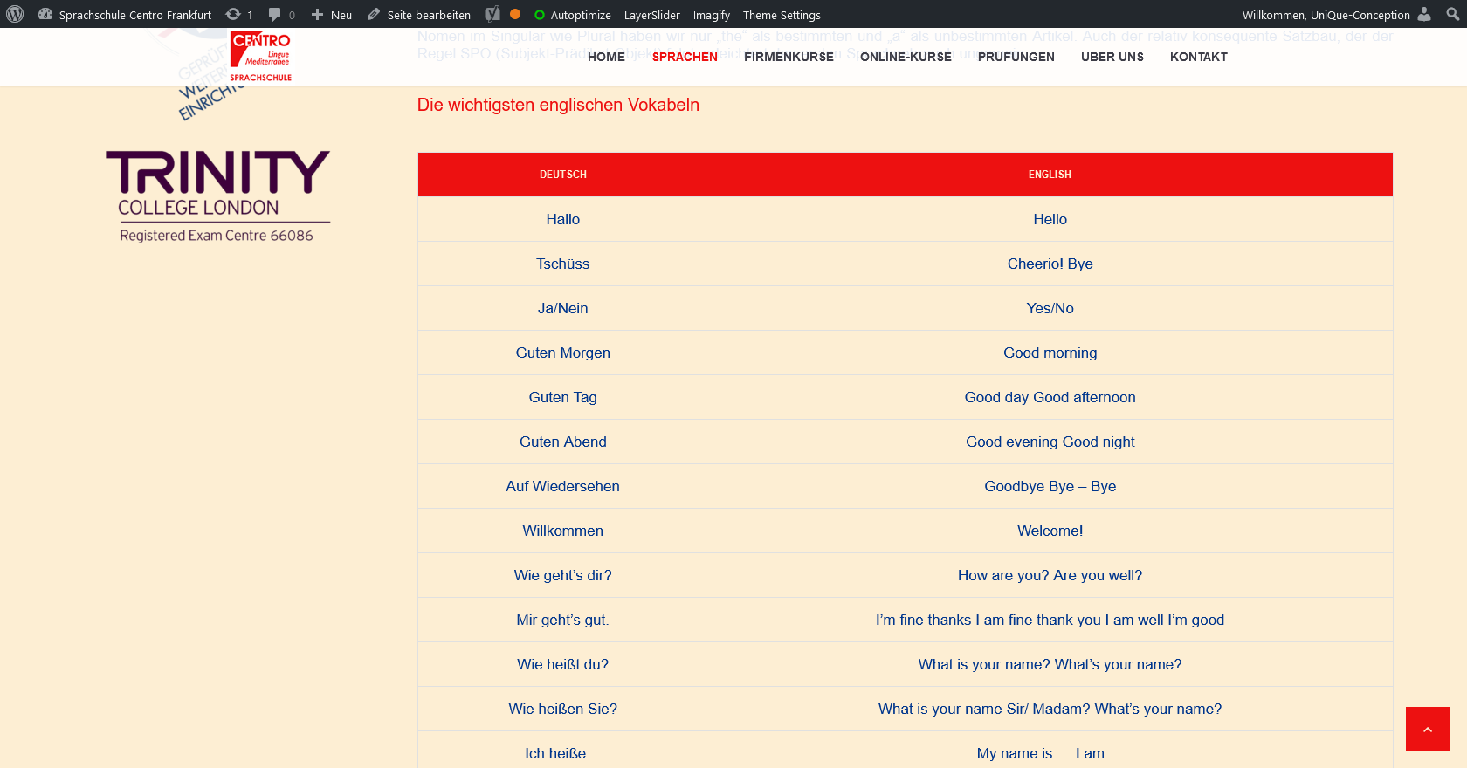The width and height of the screenshot is (1467, 768).
Task: Click the user avatar icon
Action: pos(1424,14)
